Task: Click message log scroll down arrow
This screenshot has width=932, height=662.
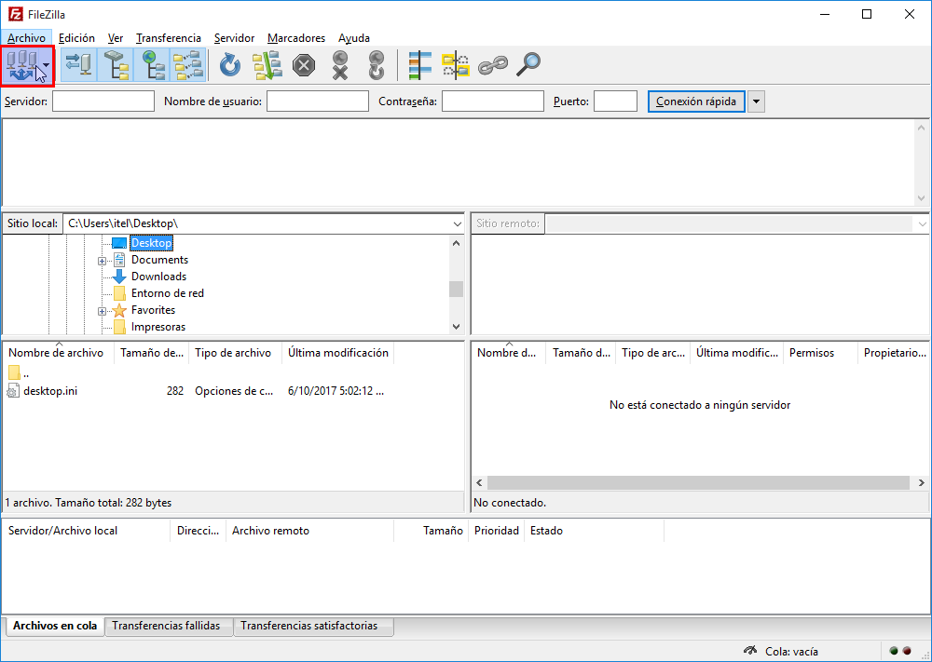Action: 922,198
